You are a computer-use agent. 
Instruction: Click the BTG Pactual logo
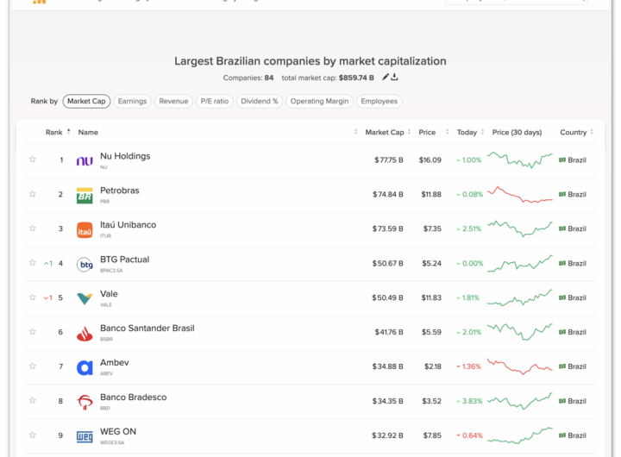[85, 264]
